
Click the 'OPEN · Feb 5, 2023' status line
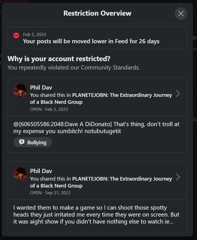pos(49,109)
